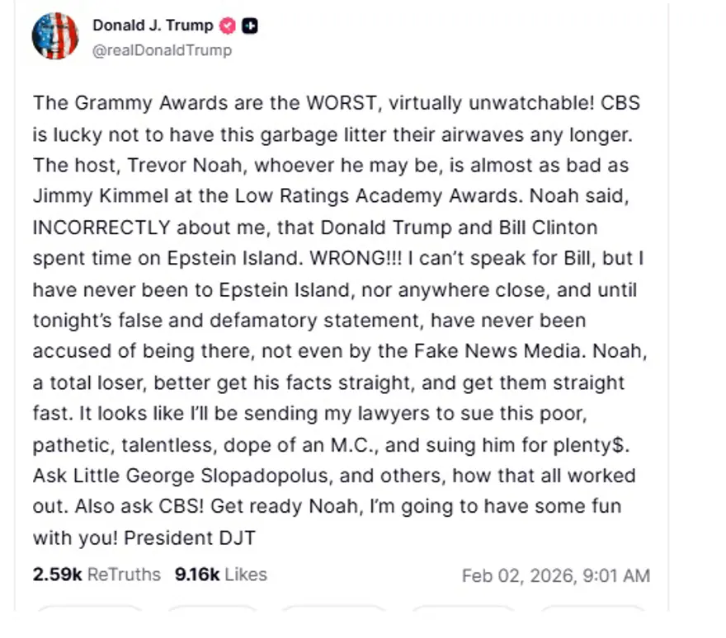The width and height of the screenshot is (726, 638).
Task: Click the display name Donald J. Trump
Action: (x=153, y=25)
